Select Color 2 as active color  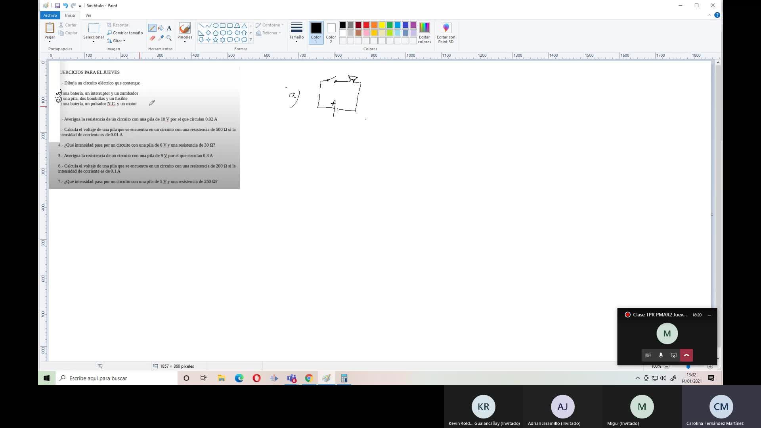[x=331, y=32]
